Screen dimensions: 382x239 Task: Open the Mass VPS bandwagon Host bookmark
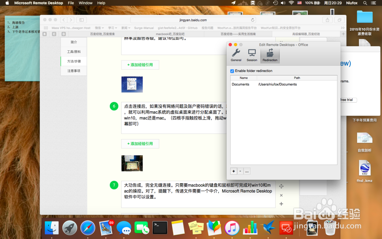[x=71, y=28]
